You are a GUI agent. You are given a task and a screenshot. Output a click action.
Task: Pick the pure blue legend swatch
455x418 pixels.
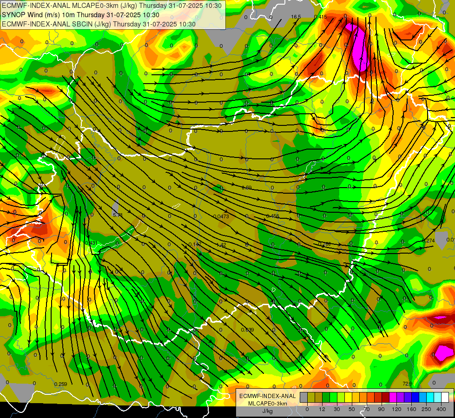[x=415, y=397]
